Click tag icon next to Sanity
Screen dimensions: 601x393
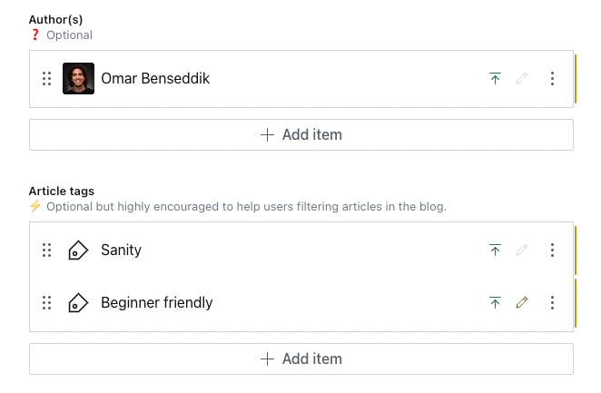point(78,250)
